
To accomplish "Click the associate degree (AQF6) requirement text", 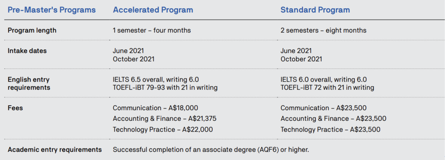I will 211,149.
